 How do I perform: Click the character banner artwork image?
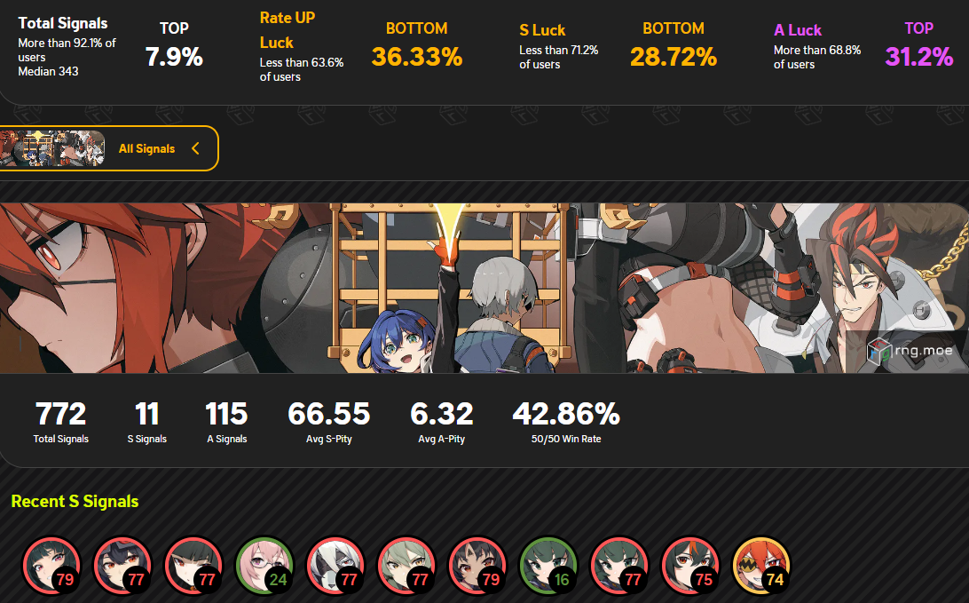tap(484, 289)
